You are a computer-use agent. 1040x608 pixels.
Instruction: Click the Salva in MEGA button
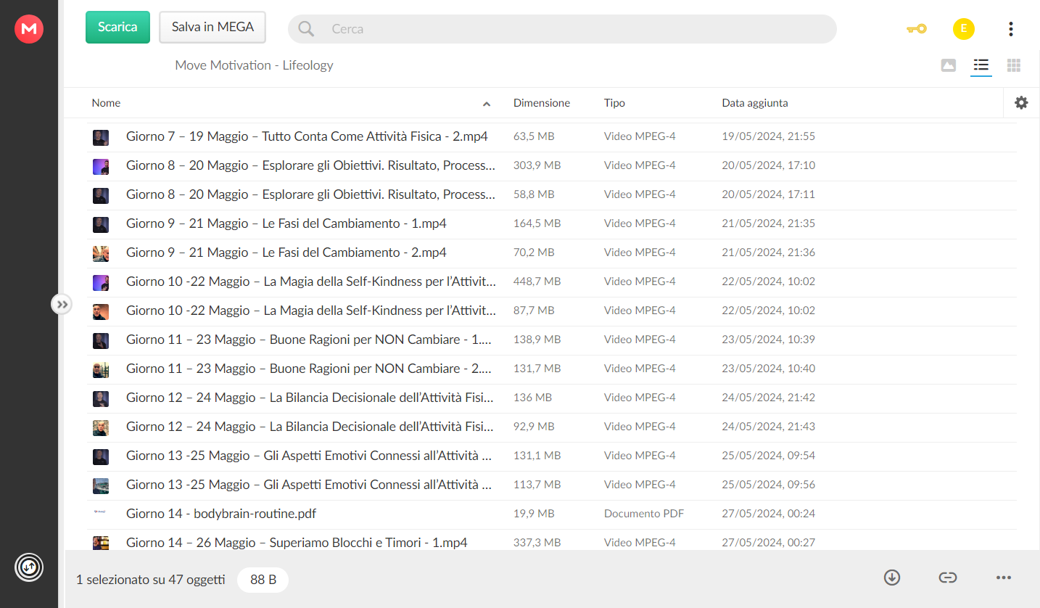coord(212,28)
